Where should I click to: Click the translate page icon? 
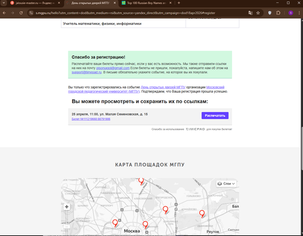pyautogui.click(x=250, y=13)
